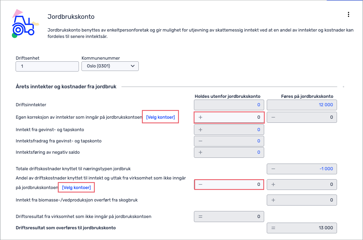Click Egen korreksjon field under Føres på jordbrukskonto
The width and height of the screenshot is (363, 240).
coord(302,117)
